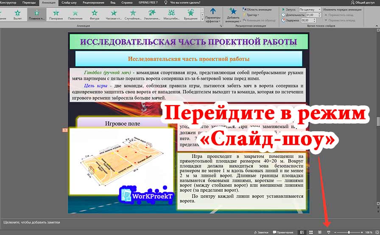The width and height of the screenshot is (380, 235).
Task: Click the orange slide title text box
Action: (x=189, y=59)
